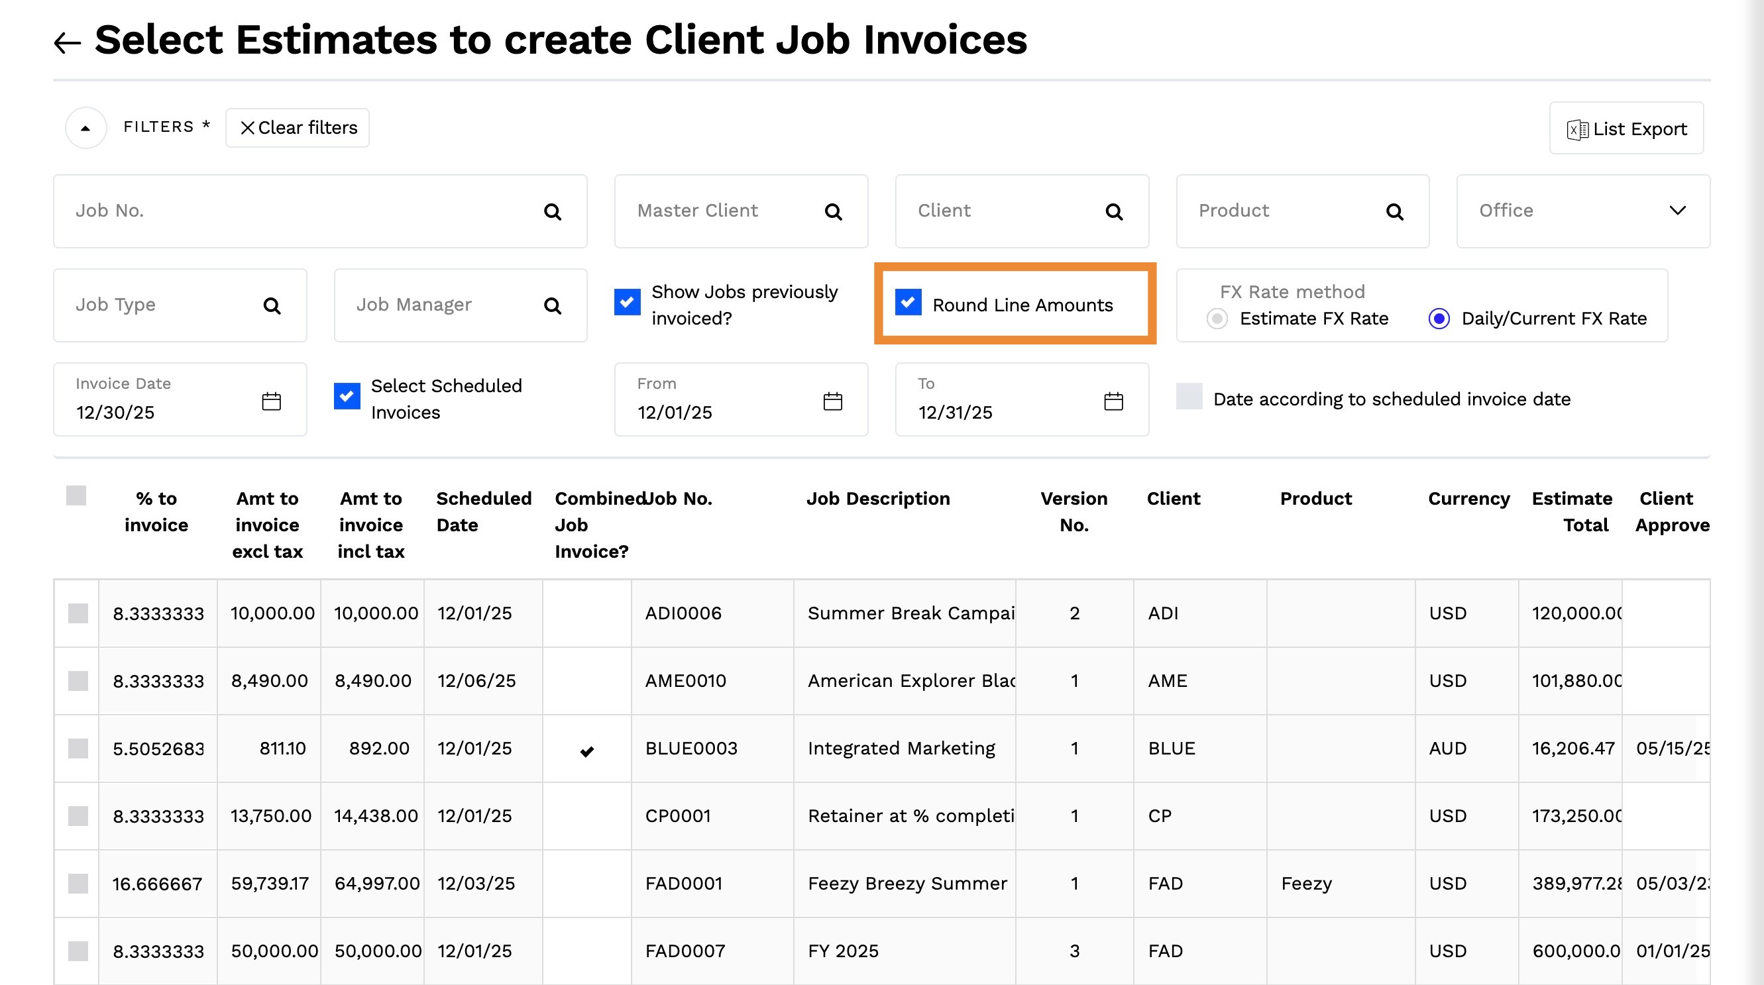Viewport: 1764px width, 985px height.
Task: Click the Product field search icon
Action: [1394, 212]
